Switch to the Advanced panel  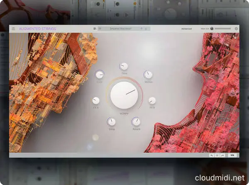(186, 29)
